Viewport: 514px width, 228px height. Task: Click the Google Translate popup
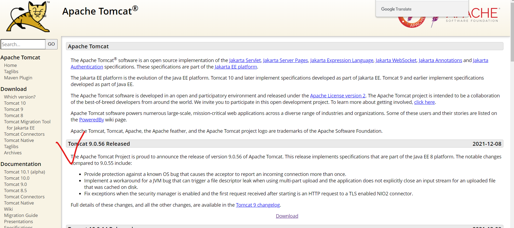422,9
